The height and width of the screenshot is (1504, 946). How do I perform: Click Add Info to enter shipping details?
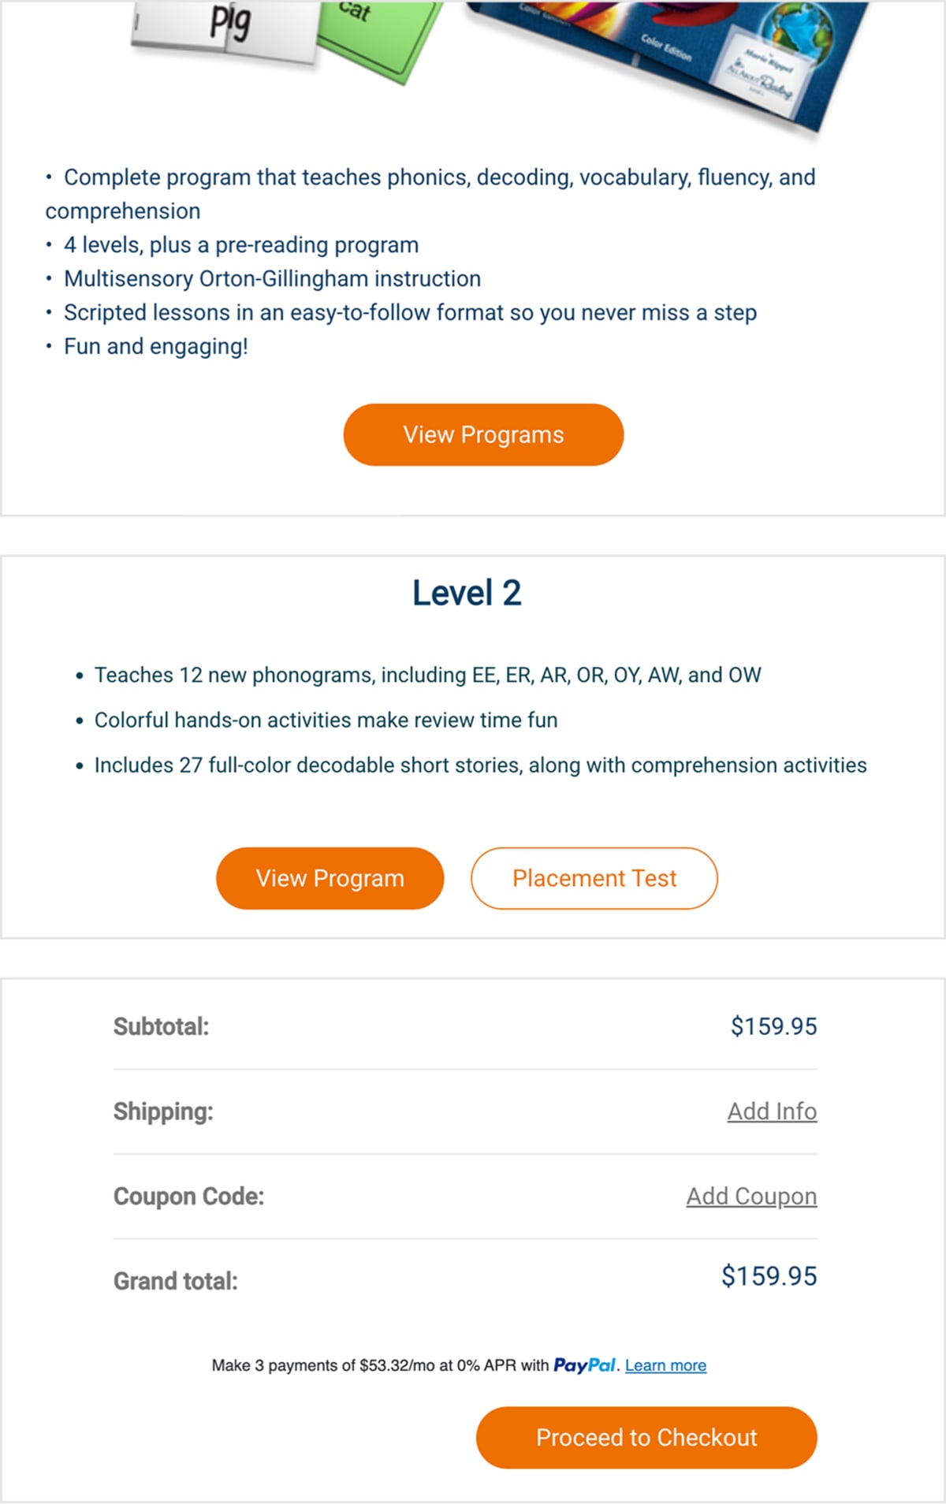773,1111
